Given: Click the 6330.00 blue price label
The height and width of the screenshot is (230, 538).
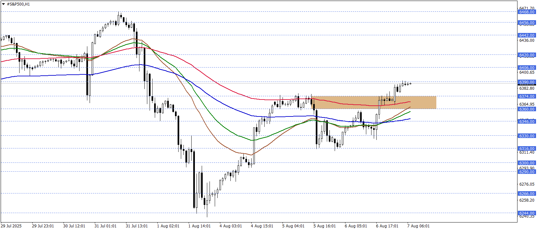Looking at the screenshot, I should pos(527,136).
